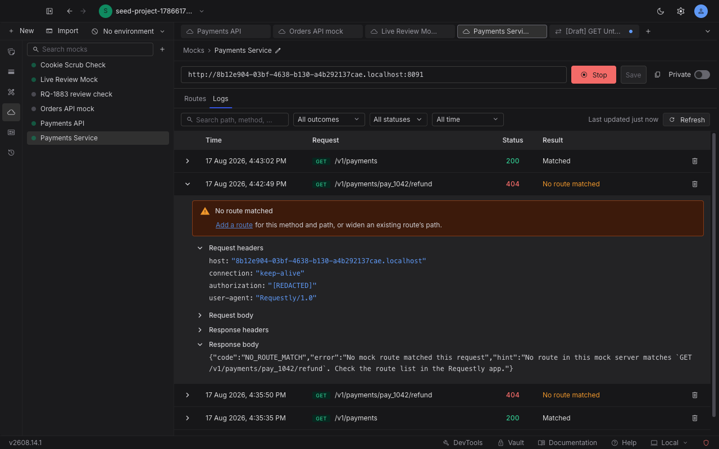Viewport: 719px width, 449px height.
Task: Follow the Add a route link
Action: point(234,225)
